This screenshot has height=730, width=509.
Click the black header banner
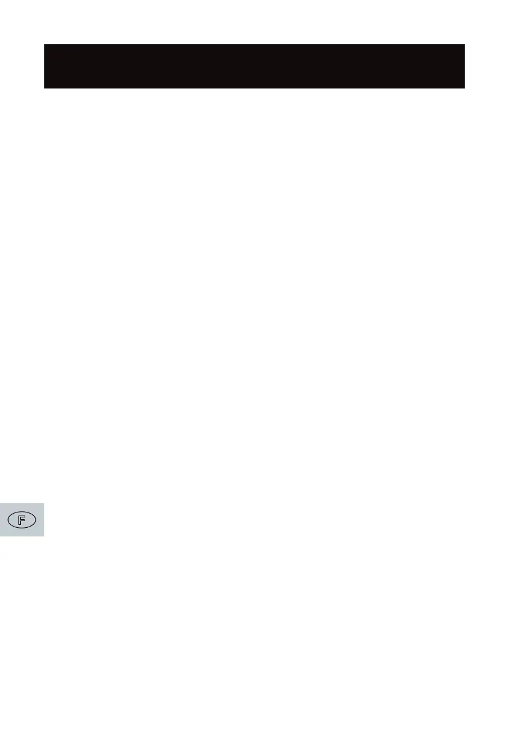[254, 66]
